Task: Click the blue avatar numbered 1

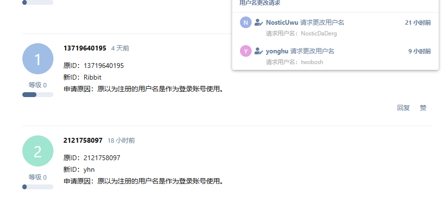Action: pos(38,59)
